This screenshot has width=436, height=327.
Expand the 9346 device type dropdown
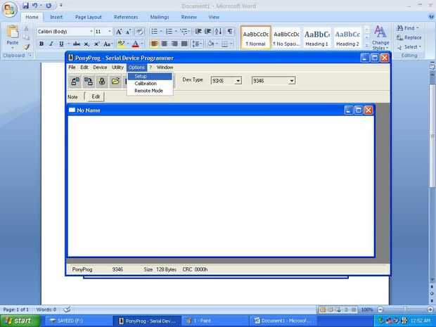pyautogui.click(x=291, y=81)
